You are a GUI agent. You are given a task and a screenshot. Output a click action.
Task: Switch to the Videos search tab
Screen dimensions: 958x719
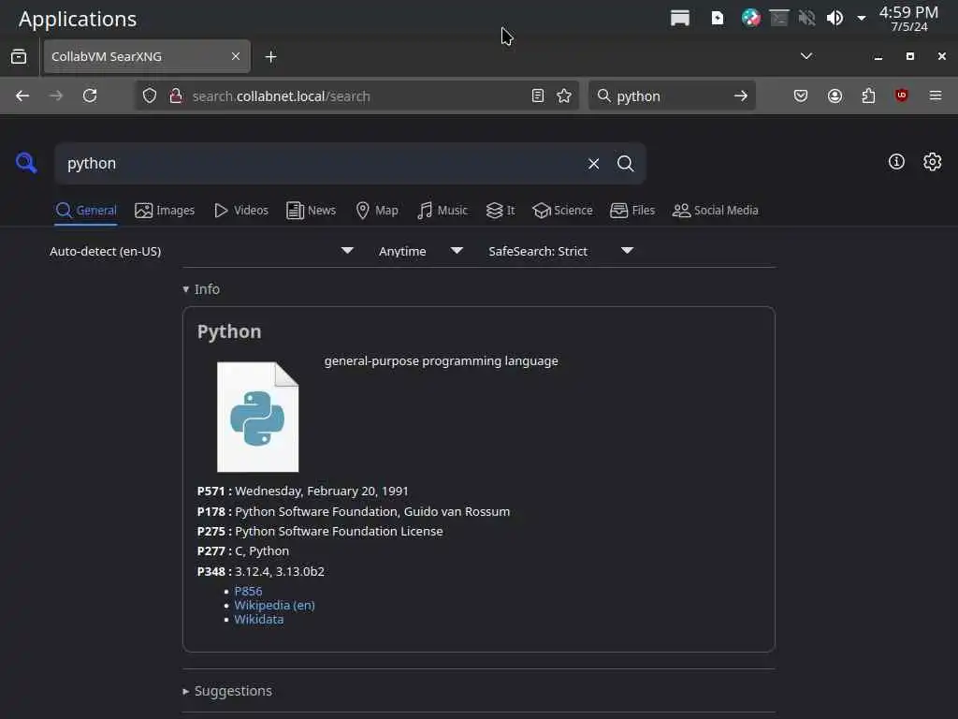[x=241, y=211]
